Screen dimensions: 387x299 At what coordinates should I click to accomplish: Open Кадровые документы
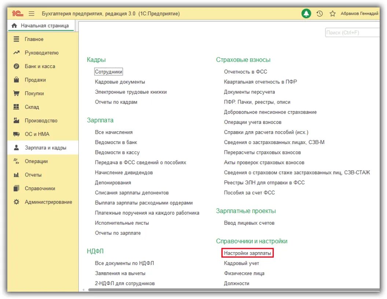pyautogui.click(x=120, y=82)
